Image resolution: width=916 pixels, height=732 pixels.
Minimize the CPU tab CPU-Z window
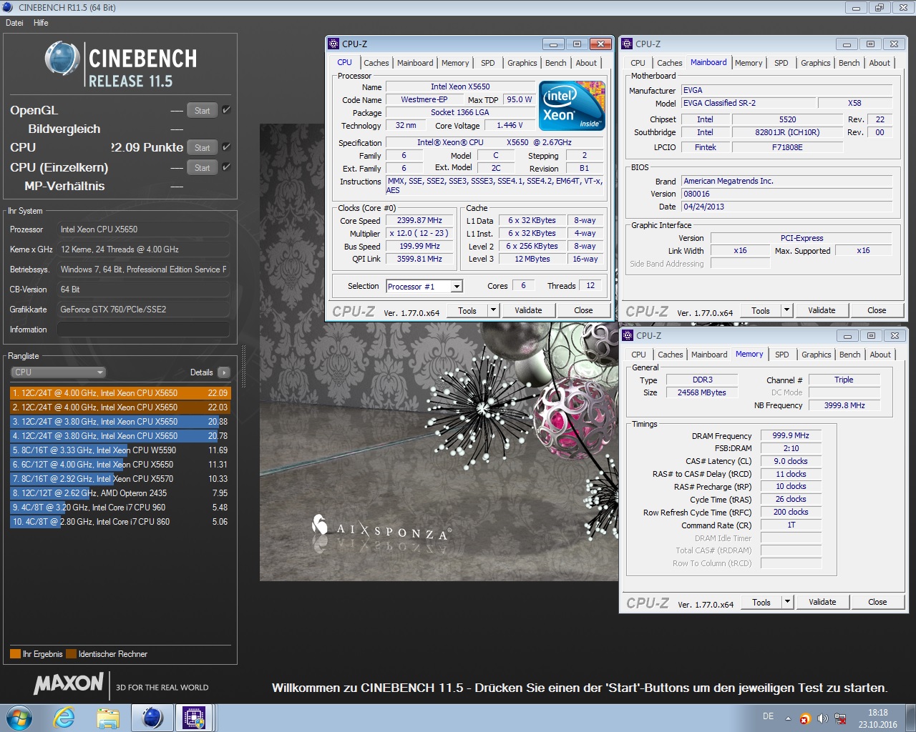pos(554,44)
